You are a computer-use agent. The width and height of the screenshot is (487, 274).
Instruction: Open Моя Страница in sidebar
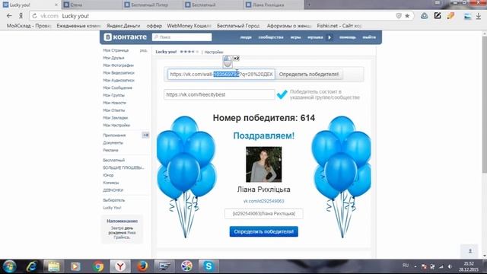click(x=116, y=50)
